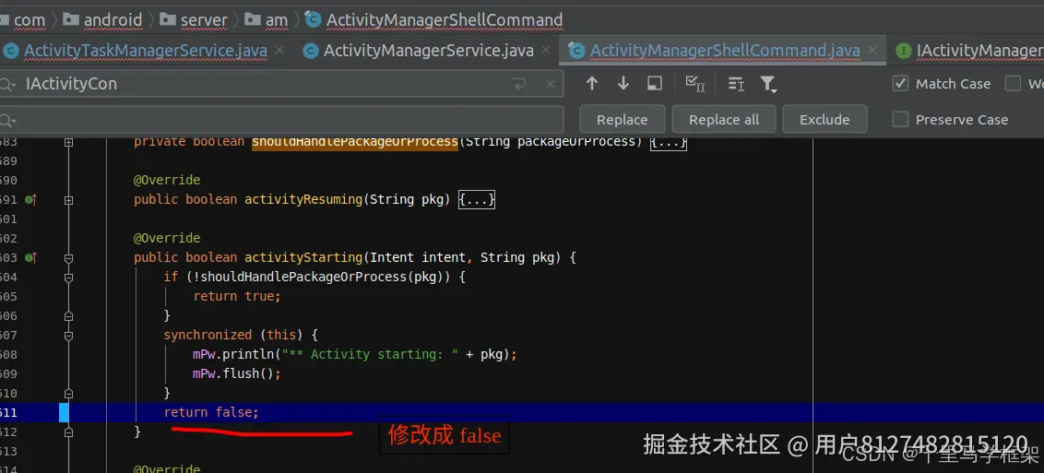Focus the empty replace text field

pos(281,120)
